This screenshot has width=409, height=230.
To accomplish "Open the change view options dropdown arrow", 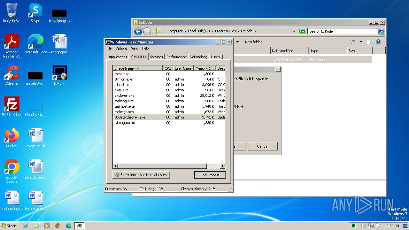I will [361, 42].
